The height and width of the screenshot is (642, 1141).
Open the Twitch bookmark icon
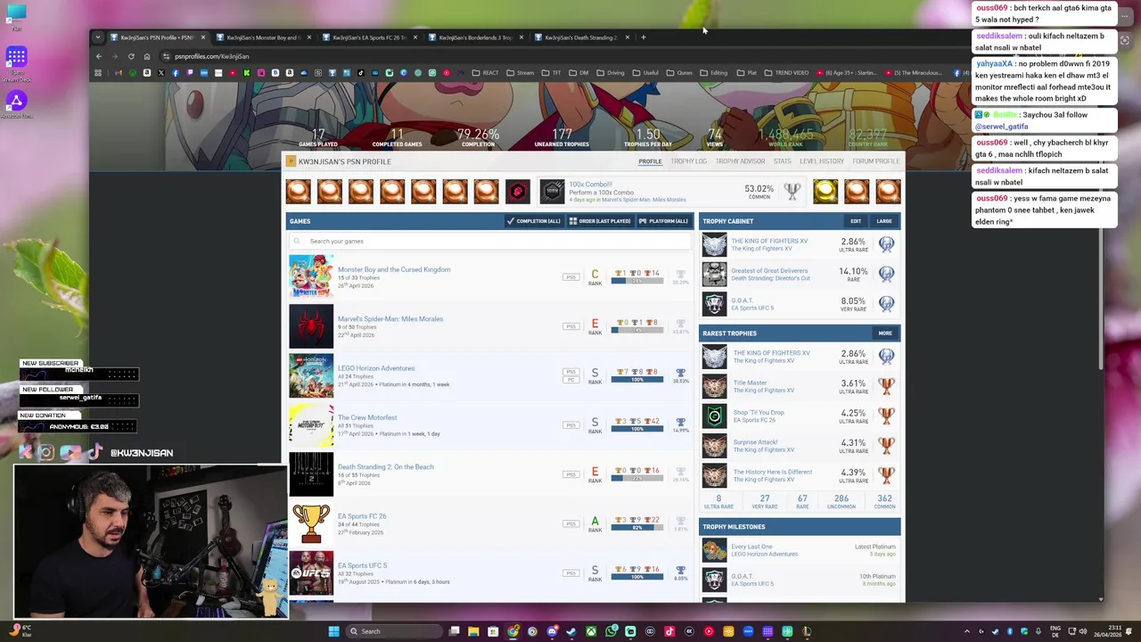[190, 73]
